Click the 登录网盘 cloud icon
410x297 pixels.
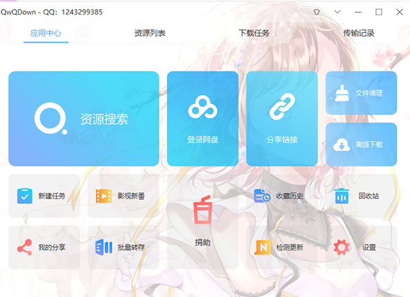click(203, 107)
